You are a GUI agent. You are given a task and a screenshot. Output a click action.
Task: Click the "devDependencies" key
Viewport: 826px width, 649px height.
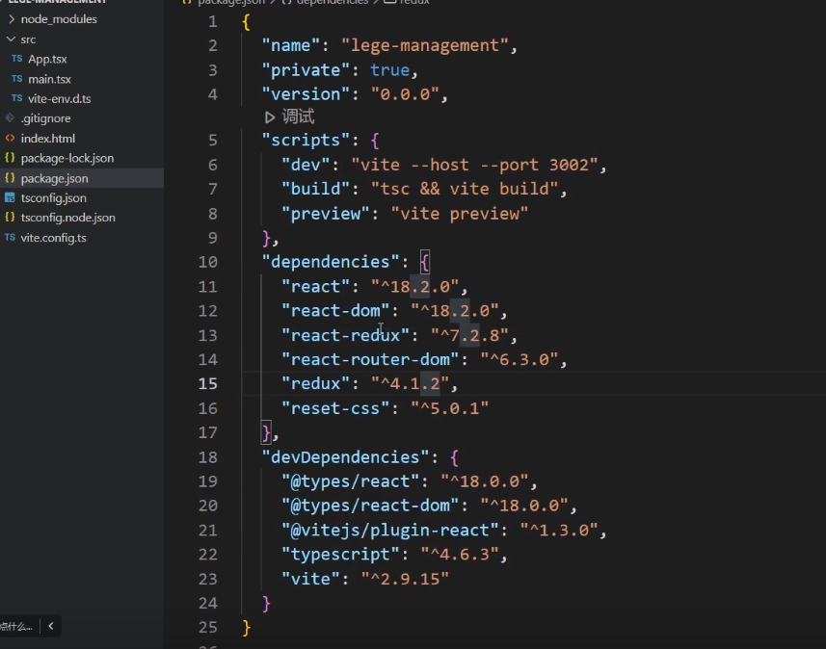(x=345, y=457)
